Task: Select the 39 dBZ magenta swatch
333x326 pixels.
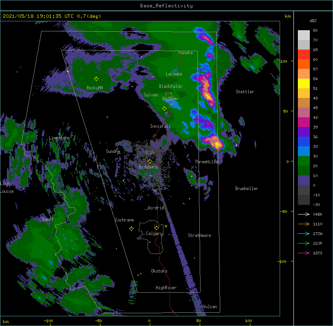Action: pyautogui.click(x=304, y=122)
